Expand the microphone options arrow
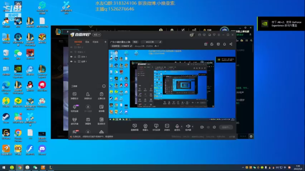The image size is (305, 171). coord(182,127)
